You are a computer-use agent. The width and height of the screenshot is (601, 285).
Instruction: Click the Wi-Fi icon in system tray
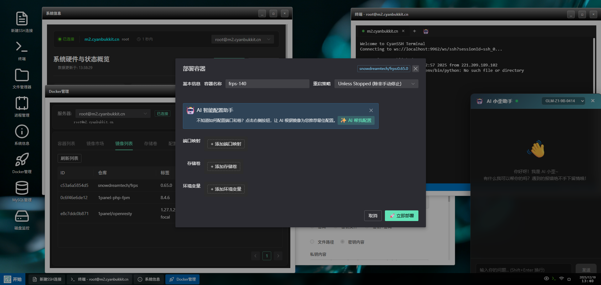(562, 279)
